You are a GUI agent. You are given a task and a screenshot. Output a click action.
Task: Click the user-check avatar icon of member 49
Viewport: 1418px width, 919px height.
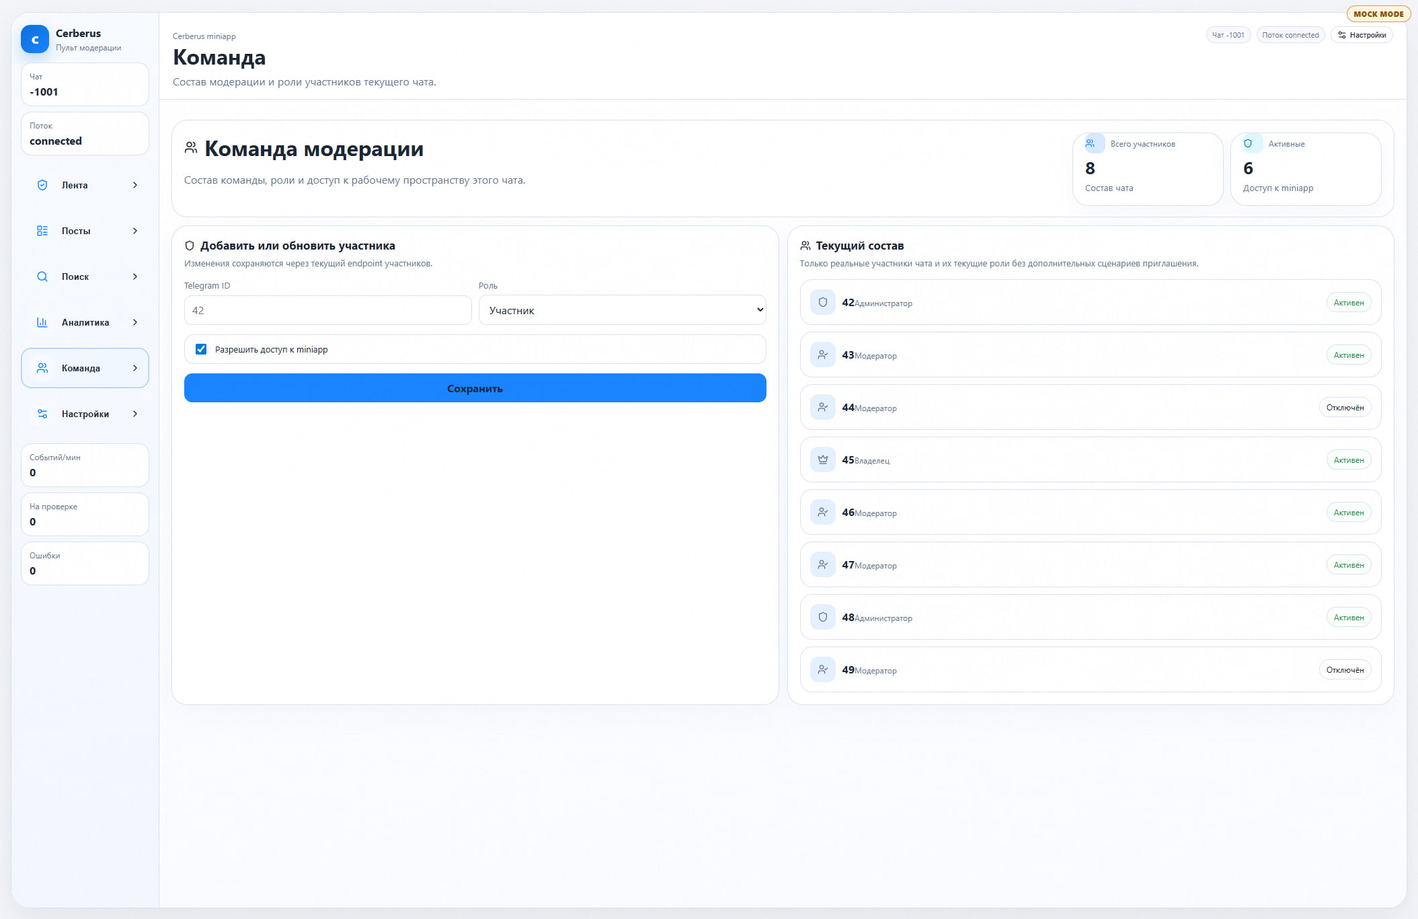(823, 670)
